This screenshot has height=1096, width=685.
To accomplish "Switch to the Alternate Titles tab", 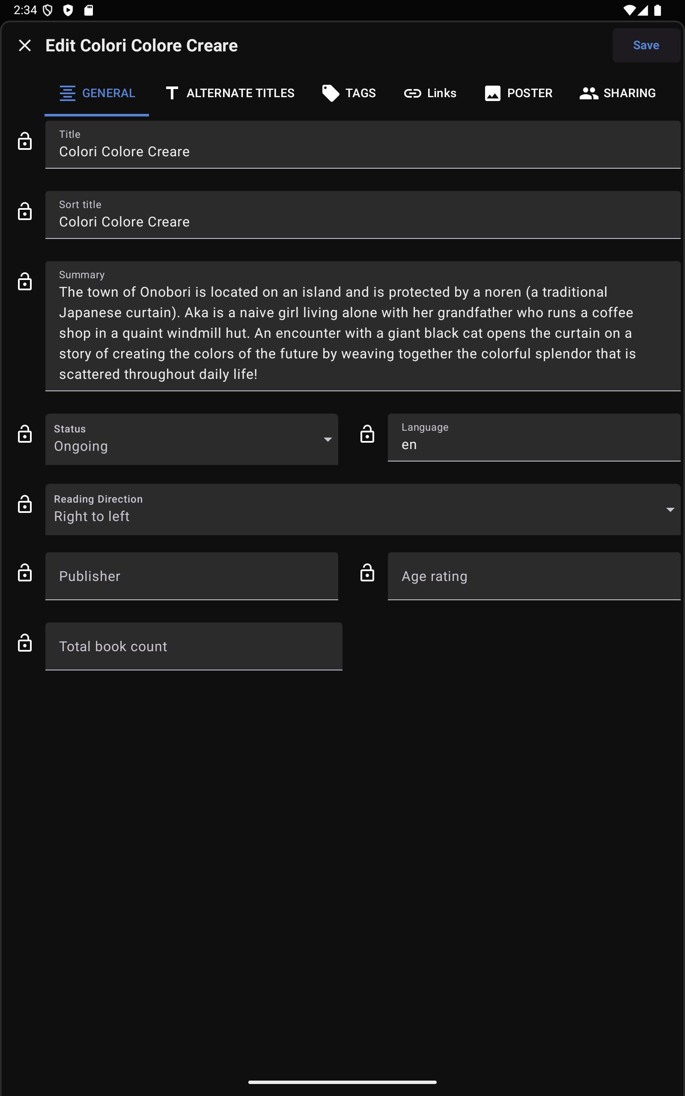I will coord(230,93).
